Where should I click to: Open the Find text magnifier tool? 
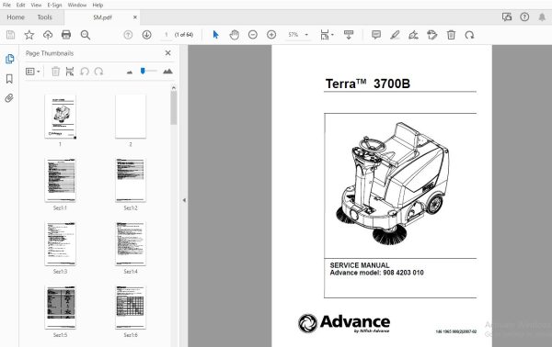[x=86, y=35]
